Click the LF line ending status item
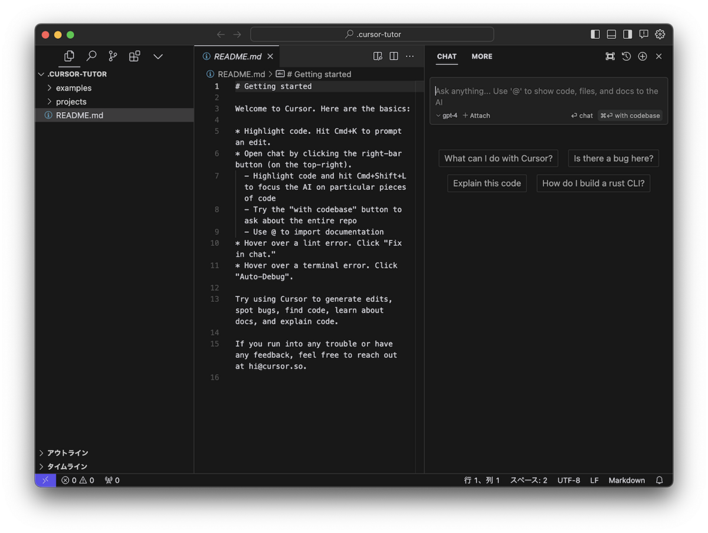708x533 pixels. (594, 480)
